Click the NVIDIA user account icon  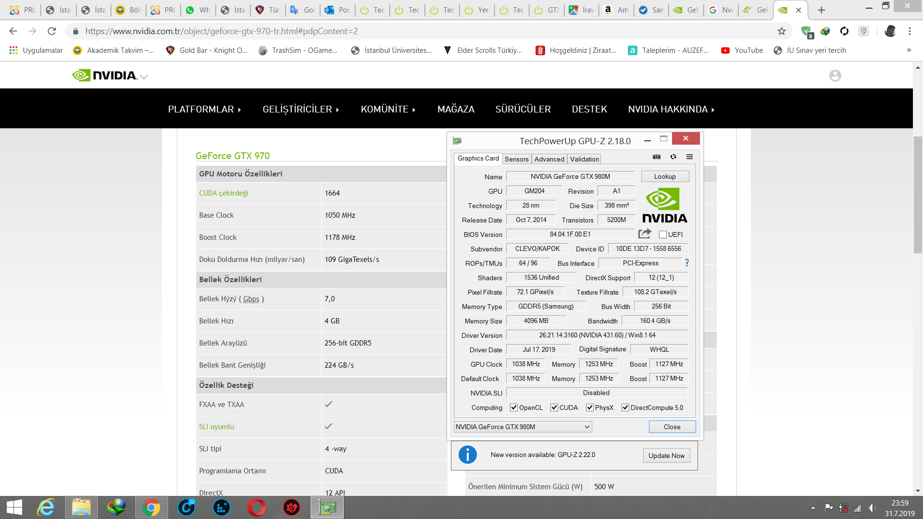click(x=835, y=75)
